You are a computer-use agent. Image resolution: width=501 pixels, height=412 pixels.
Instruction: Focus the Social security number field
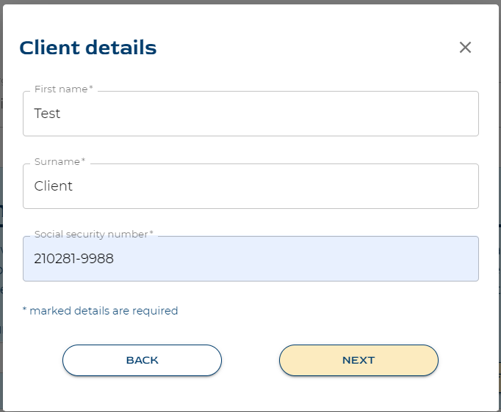(250, 259)
